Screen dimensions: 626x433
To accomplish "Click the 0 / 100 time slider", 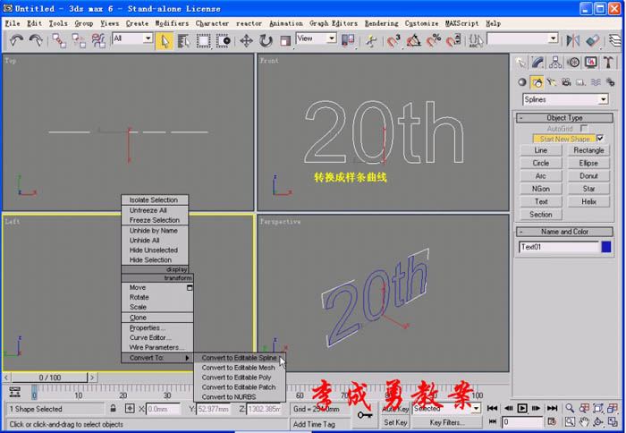I will coord(49,378).
